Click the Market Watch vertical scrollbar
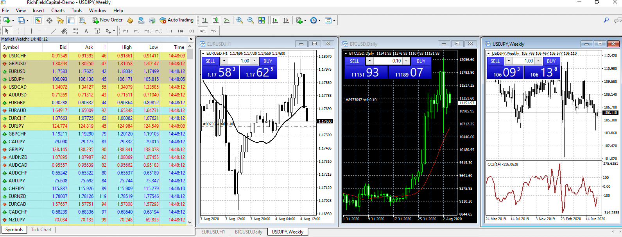 [190, 133]
